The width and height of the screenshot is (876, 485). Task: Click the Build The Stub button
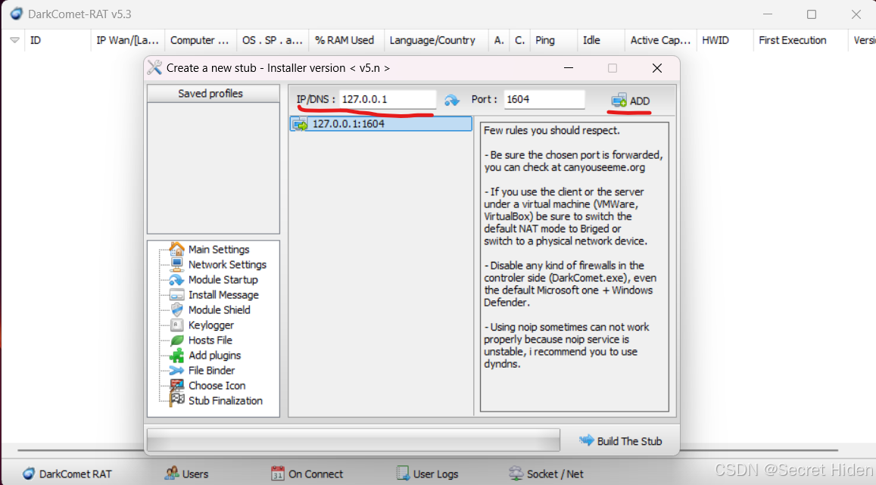(621, 441)
